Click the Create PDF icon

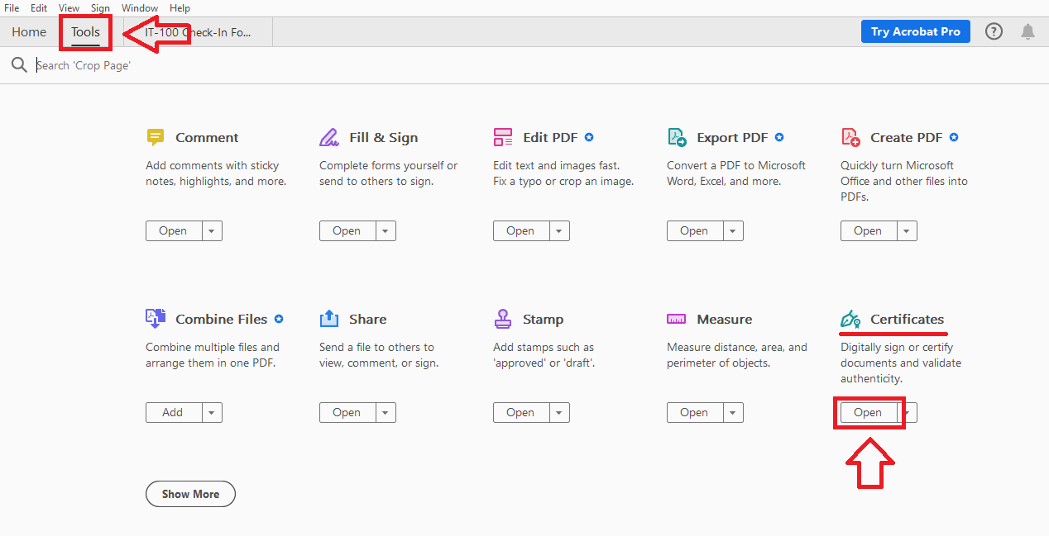[x=850, y=136]
